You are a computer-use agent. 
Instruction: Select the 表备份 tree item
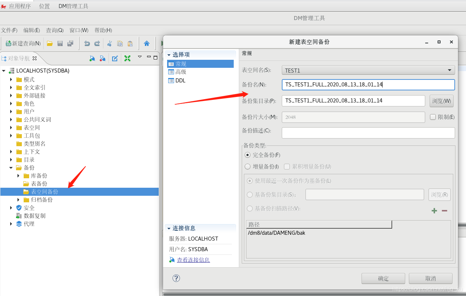(39, 184)
